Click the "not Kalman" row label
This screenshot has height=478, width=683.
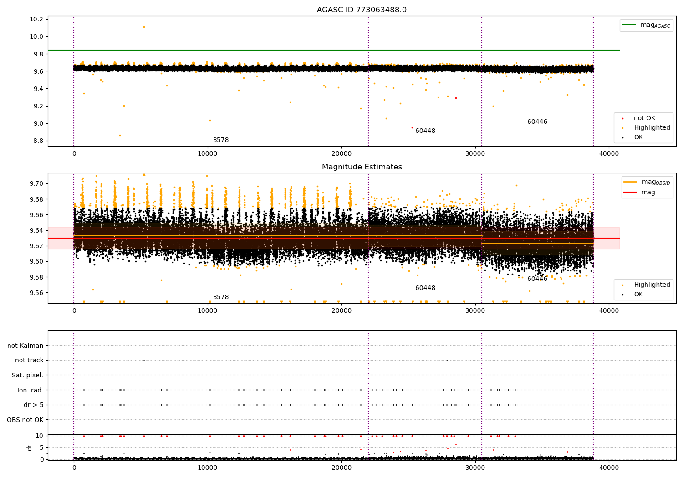(25, 346)
